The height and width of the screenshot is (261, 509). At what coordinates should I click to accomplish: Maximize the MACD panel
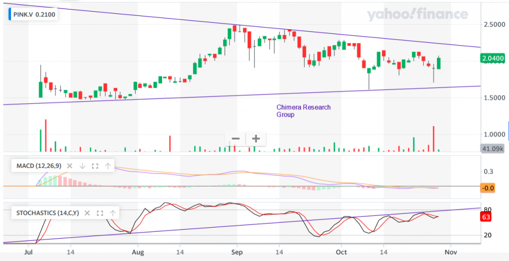pos(95,166)
